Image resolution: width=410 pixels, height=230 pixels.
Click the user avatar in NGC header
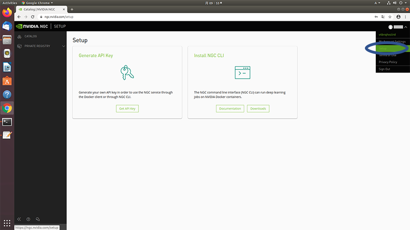pyautogui.click(x=390, y=27)
